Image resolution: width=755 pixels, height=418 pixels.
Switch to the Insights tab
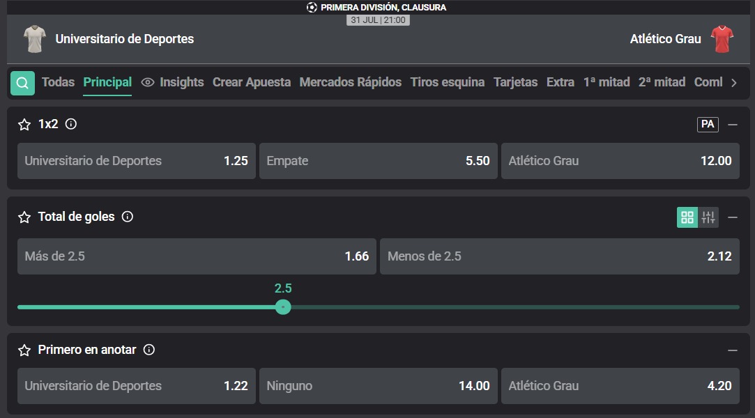point(172,82)
